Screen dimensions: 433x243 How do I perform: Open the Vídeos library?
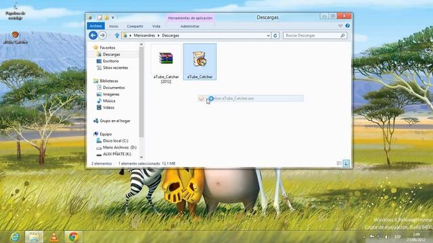pos(108,107)
